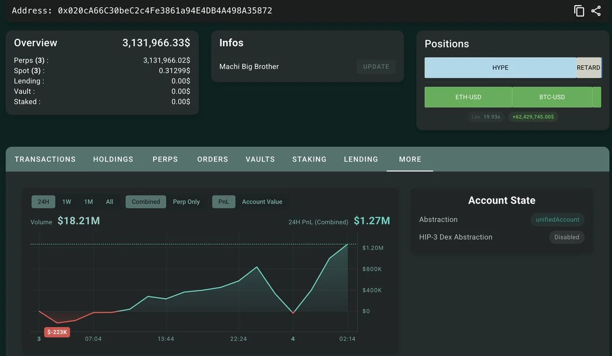Click the $-223K chart low marker
This screenshot has height=356, width=612.
tap(57, 332)
